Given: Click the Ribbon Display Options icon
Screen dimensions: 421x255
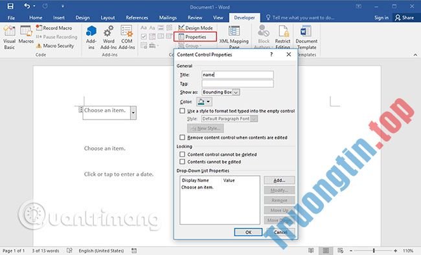Looking at the screenshot, I should (358, 6).
